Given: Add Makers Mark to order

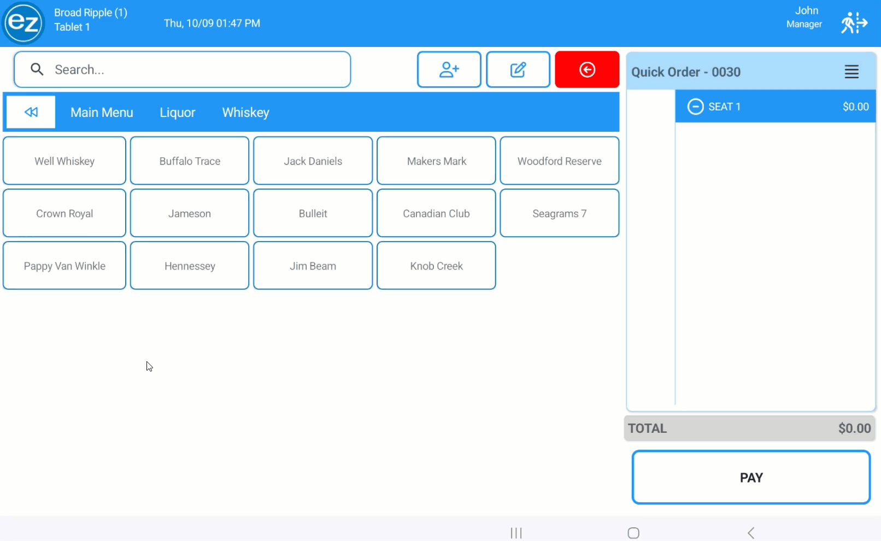Looking at the screenshot, I should tap(436, 161).
